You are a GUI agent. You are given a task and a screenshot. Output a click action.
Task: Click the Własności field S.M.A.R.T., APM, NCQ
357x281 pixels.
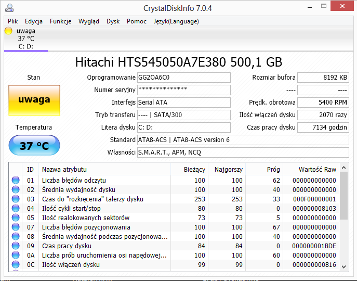[x=243, y=152]
